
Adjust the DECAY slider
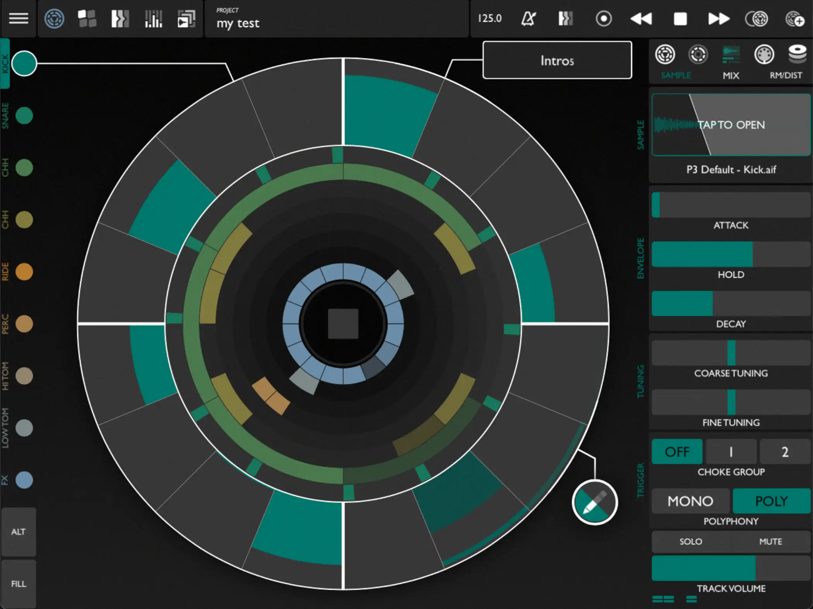[731, 303]
